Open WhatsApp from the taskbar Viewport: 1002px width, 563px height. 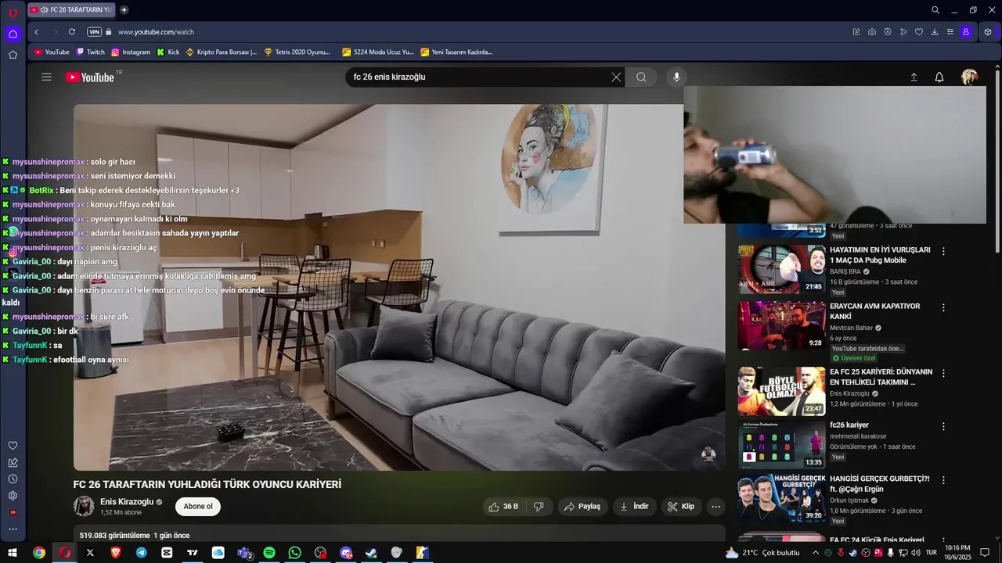point(294,553)
